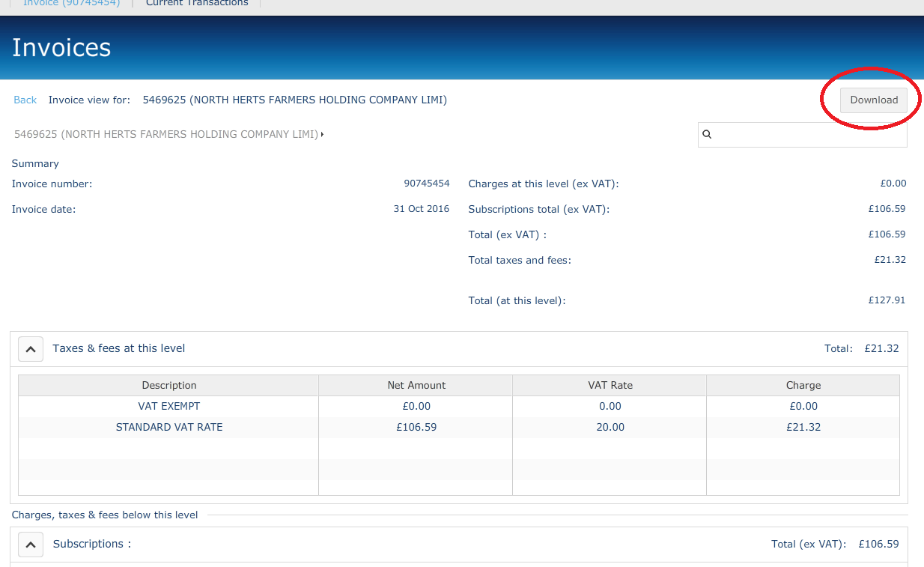Click the invoice date 31 Oct 2016

[422, 209]
